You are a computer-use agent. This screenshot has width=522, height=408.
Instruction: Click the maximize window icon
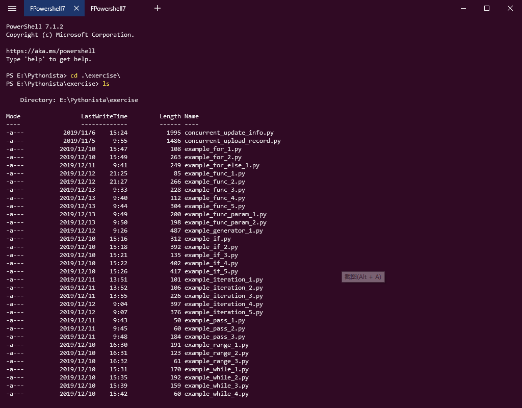[x=486, y=8]
